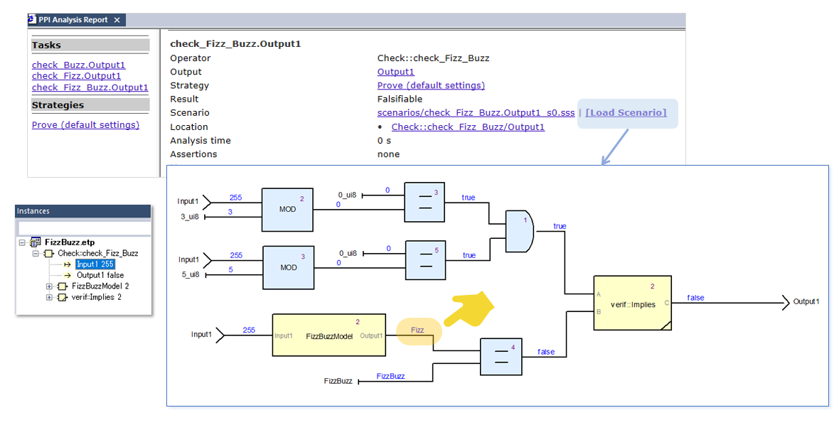The height and width of the screenshot is (430, 839).
Task: Open the check_Buzz.Output1 task link
Action: coord(78,65)
